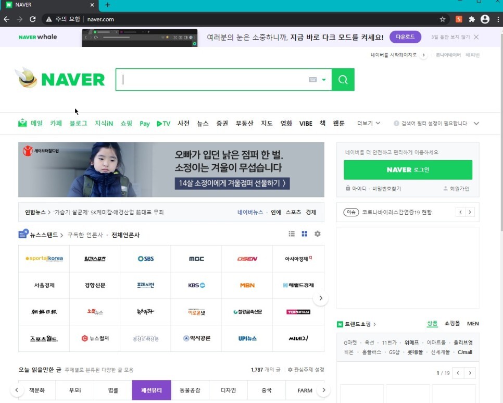Open UPI뉴스 outlet logo

click(247, 338)
